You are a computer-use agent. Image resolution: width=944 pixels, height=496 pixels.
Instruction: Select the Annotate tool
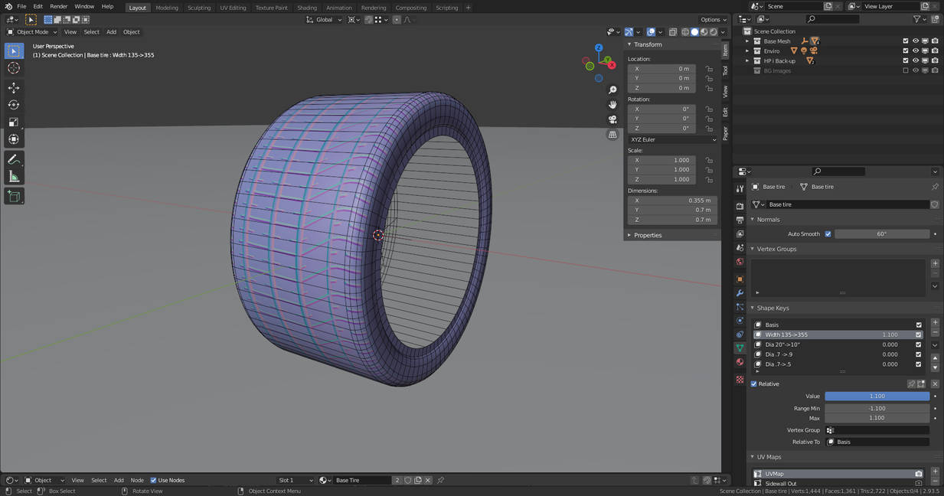pyautogui.click(x=14, y=159)
